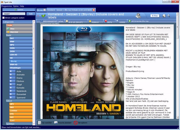Select the DVD9 category
Image resolution: width=180 pixels, height=130 pixels.
pyautogui.click(x=21, y=51)
